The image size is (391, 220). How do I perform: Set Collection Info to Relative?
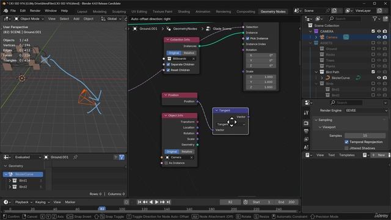pyautogui.click(x=189, y=53)
